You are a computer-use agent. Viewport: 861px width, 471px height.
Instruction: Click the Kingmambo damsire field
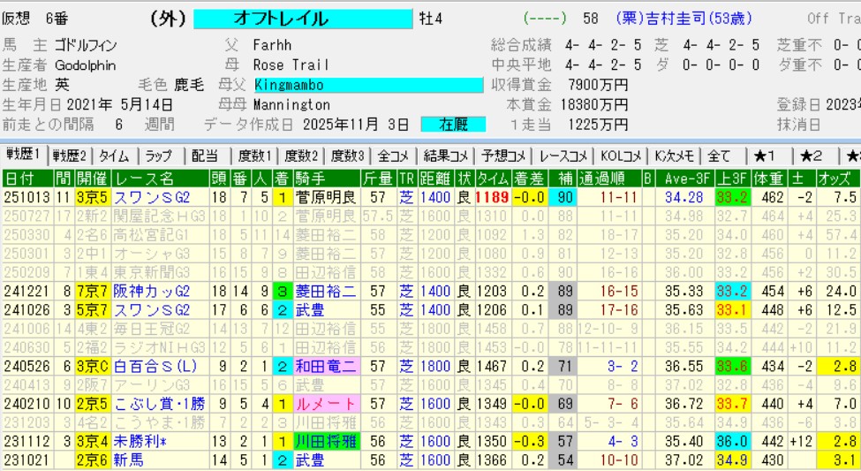368,85
